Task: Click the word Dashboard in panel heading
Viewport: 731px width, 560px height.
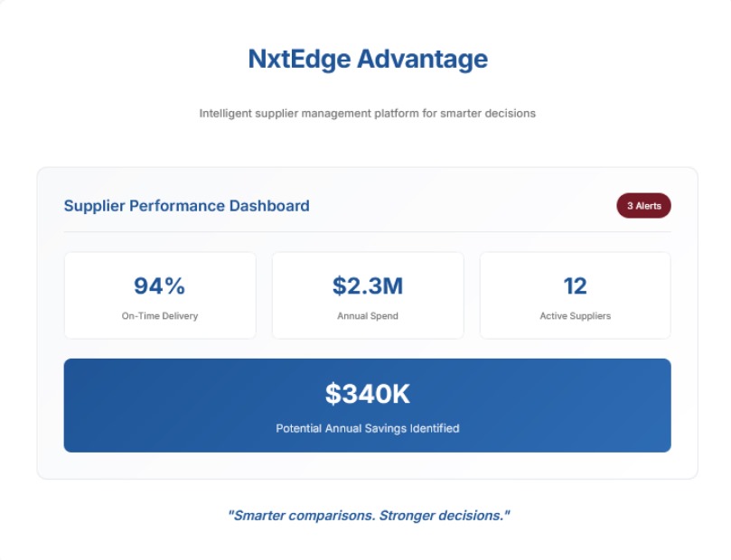Action: (269, 206)
